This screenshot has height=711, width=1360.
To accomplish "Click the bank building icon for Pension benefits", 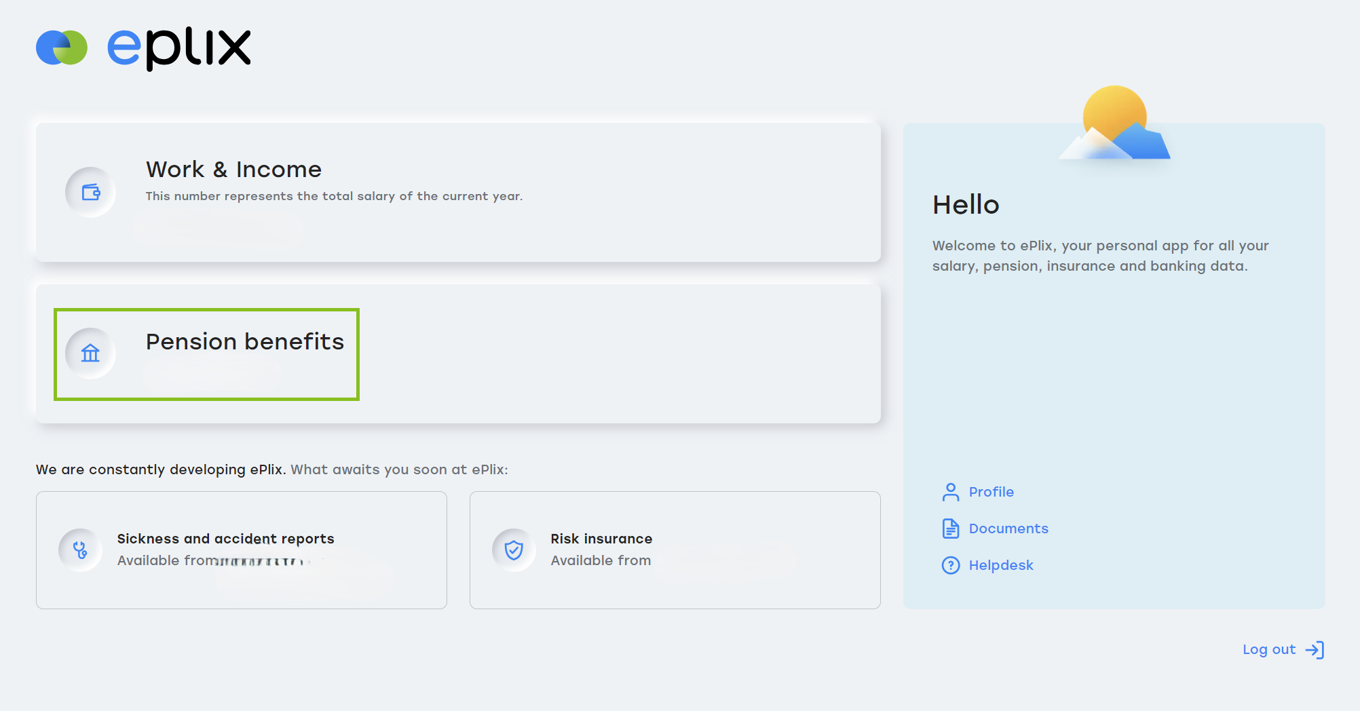I will point(90,353).
